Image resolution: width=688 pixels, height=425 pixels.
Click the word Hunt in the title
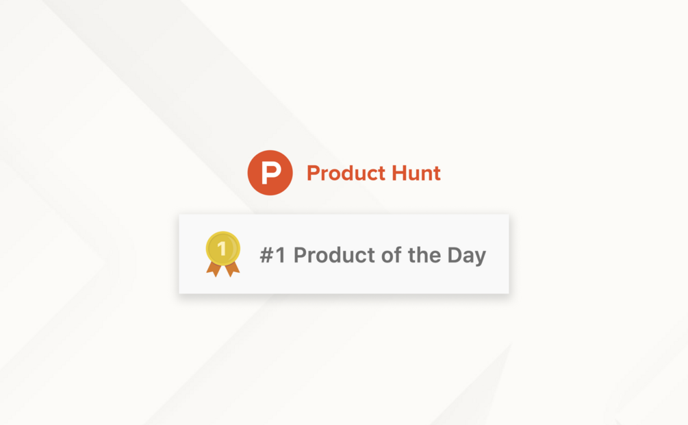click(x=416, y=173)
